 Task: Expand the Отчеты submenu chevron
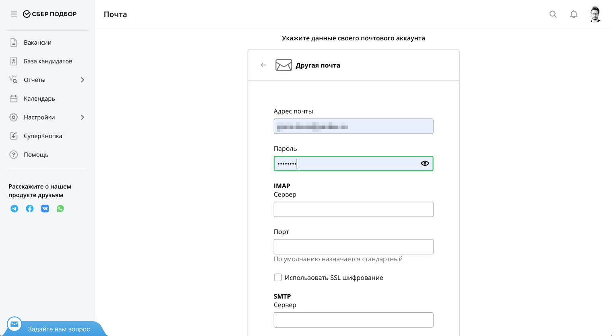(83, 80)
